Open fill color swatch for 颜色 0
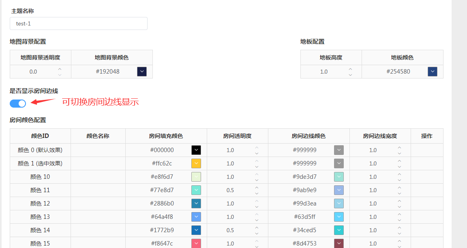 pyautogui.click(x=196, y=150)
